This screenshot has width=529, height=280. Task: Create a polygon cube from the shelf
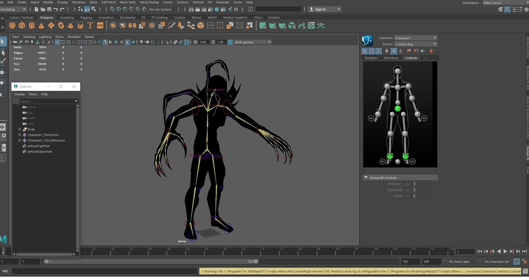pos(22,26)
